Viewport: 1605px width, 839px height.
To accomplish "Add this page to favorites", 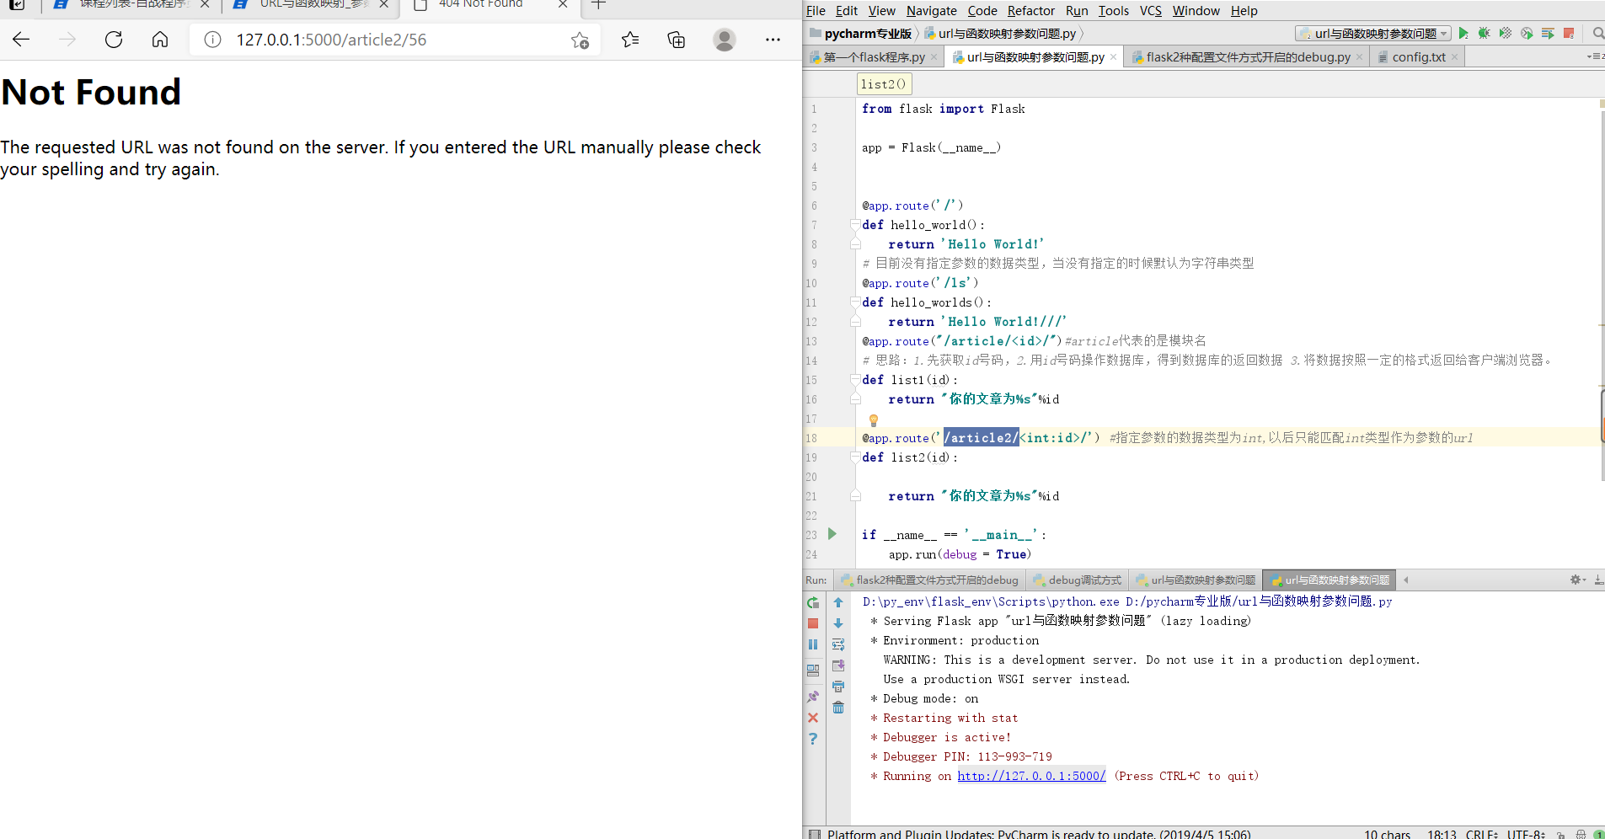I will coord(580,40).
